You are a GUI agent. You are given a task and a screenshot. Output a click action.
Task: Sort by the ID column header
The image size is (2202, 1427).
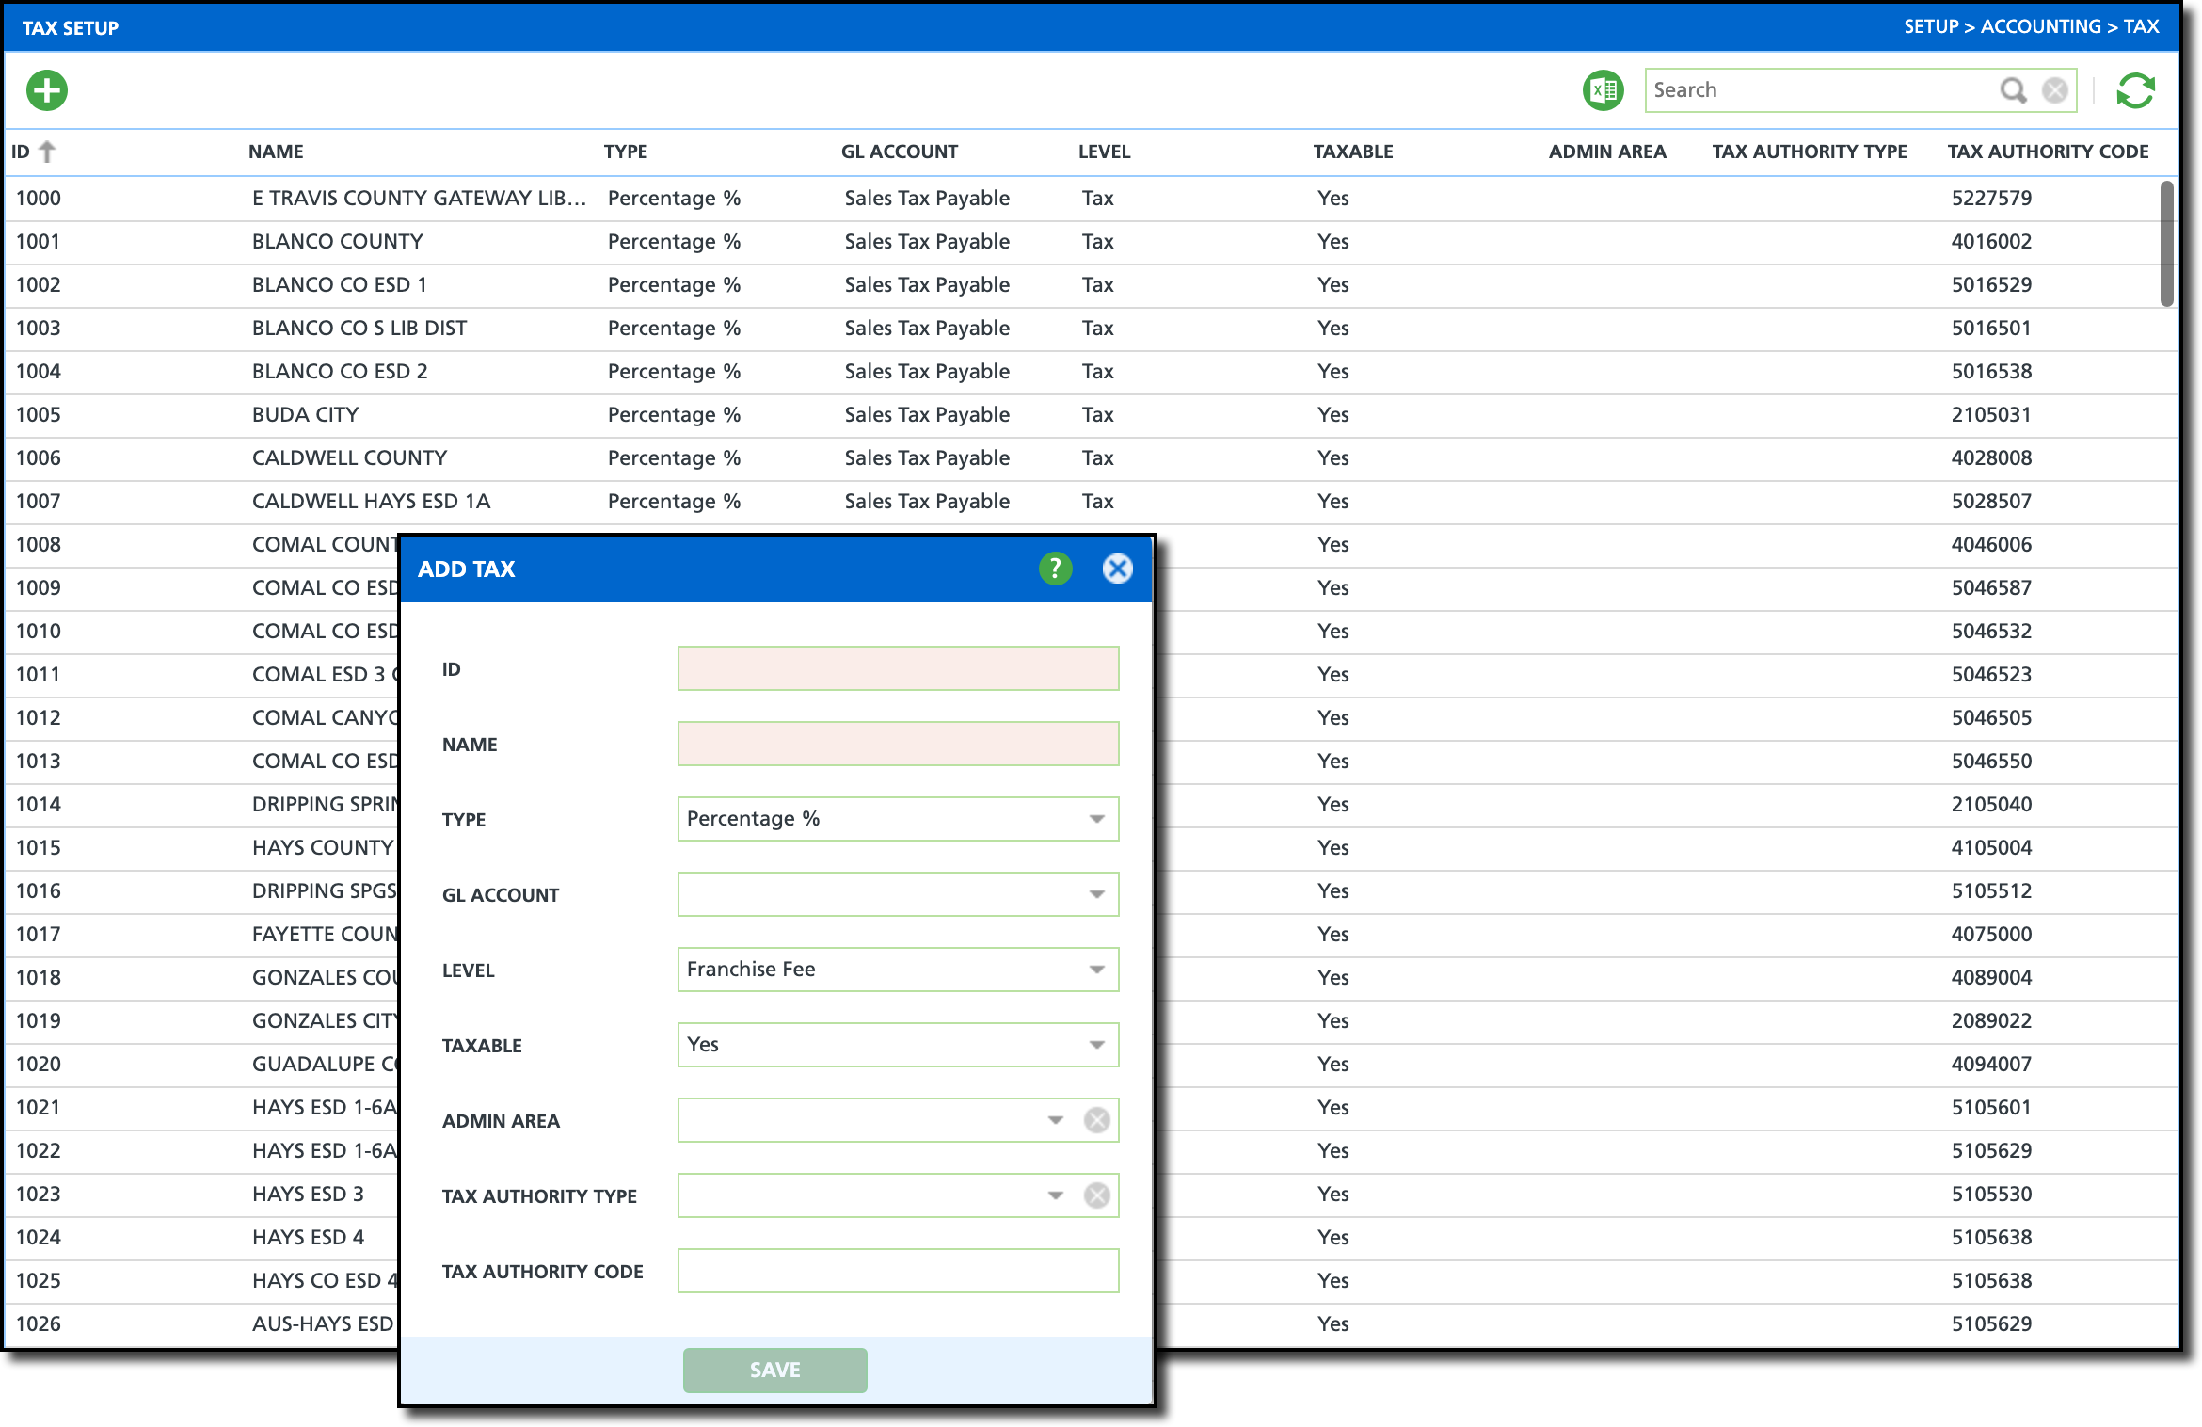(x=22, y=152)
